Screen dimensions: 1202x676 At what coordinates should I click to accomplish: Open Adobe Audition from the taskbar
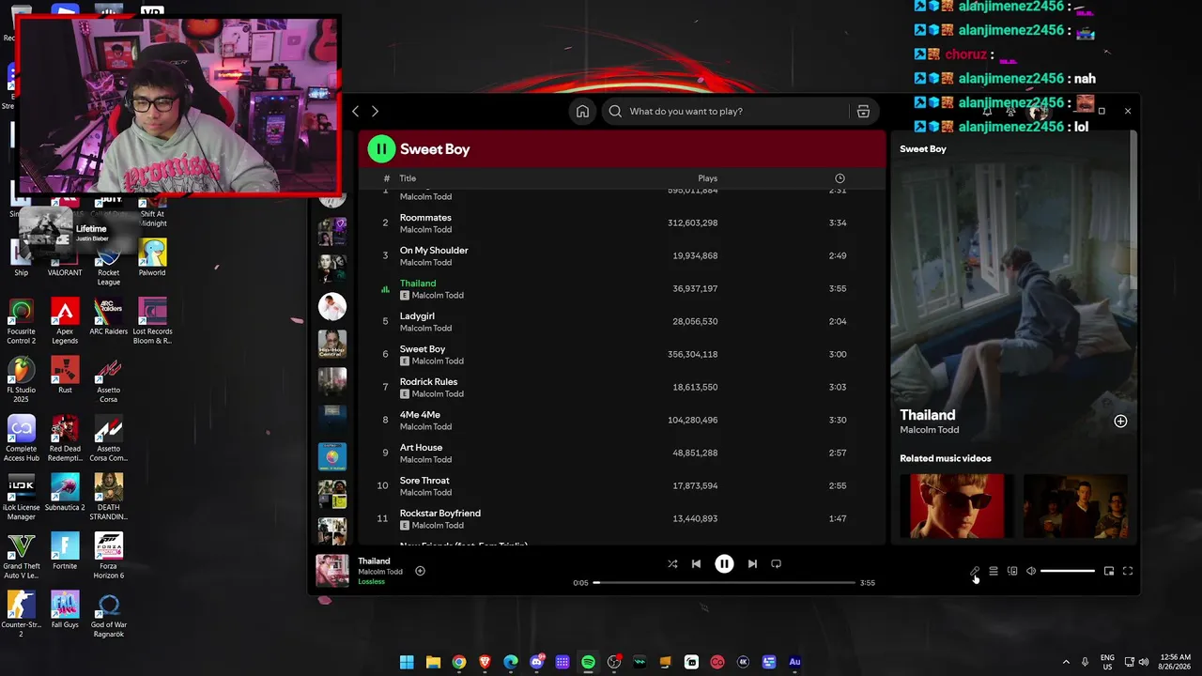[794, 662]
